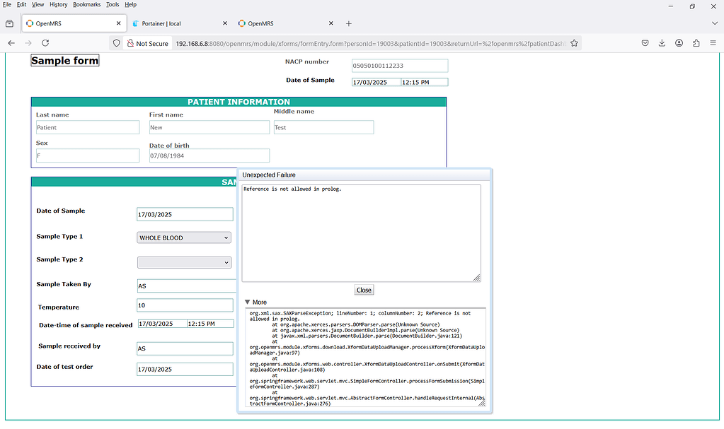Open Firefox View
Screen dimensions: 724x429
[9, 23]
